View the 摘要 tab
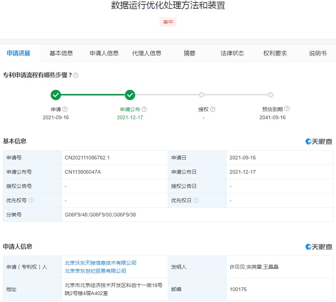This screenshot has width=336, height=302. click(189, 53)
